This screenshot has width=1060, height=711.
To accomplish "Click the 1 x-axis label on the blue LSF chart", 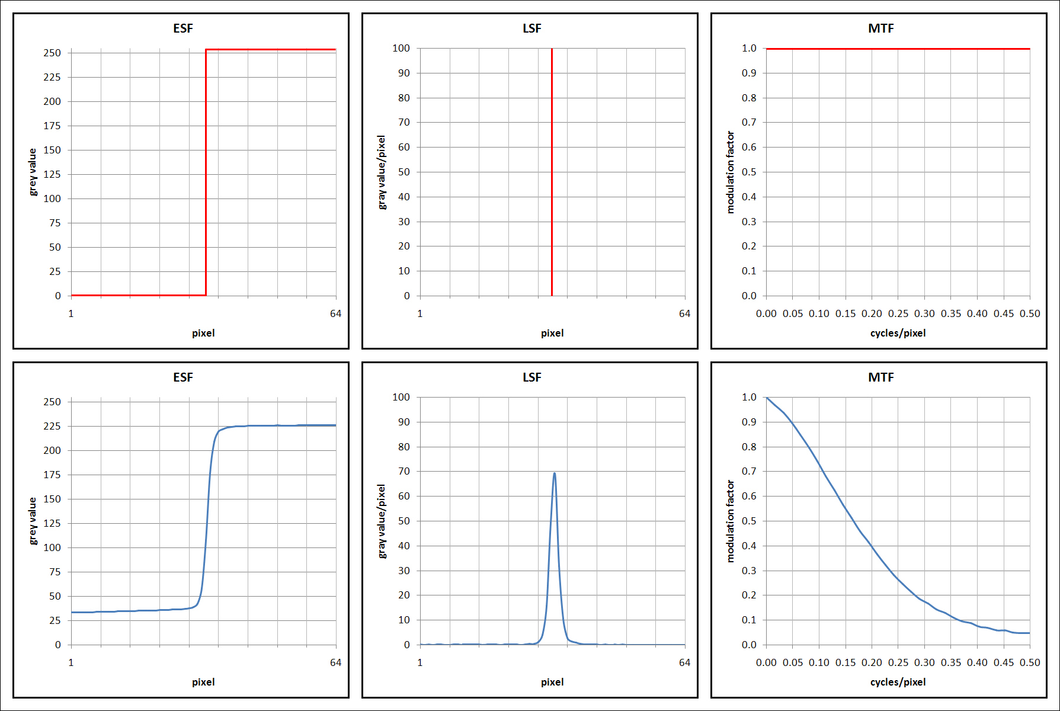I will 420,662.
